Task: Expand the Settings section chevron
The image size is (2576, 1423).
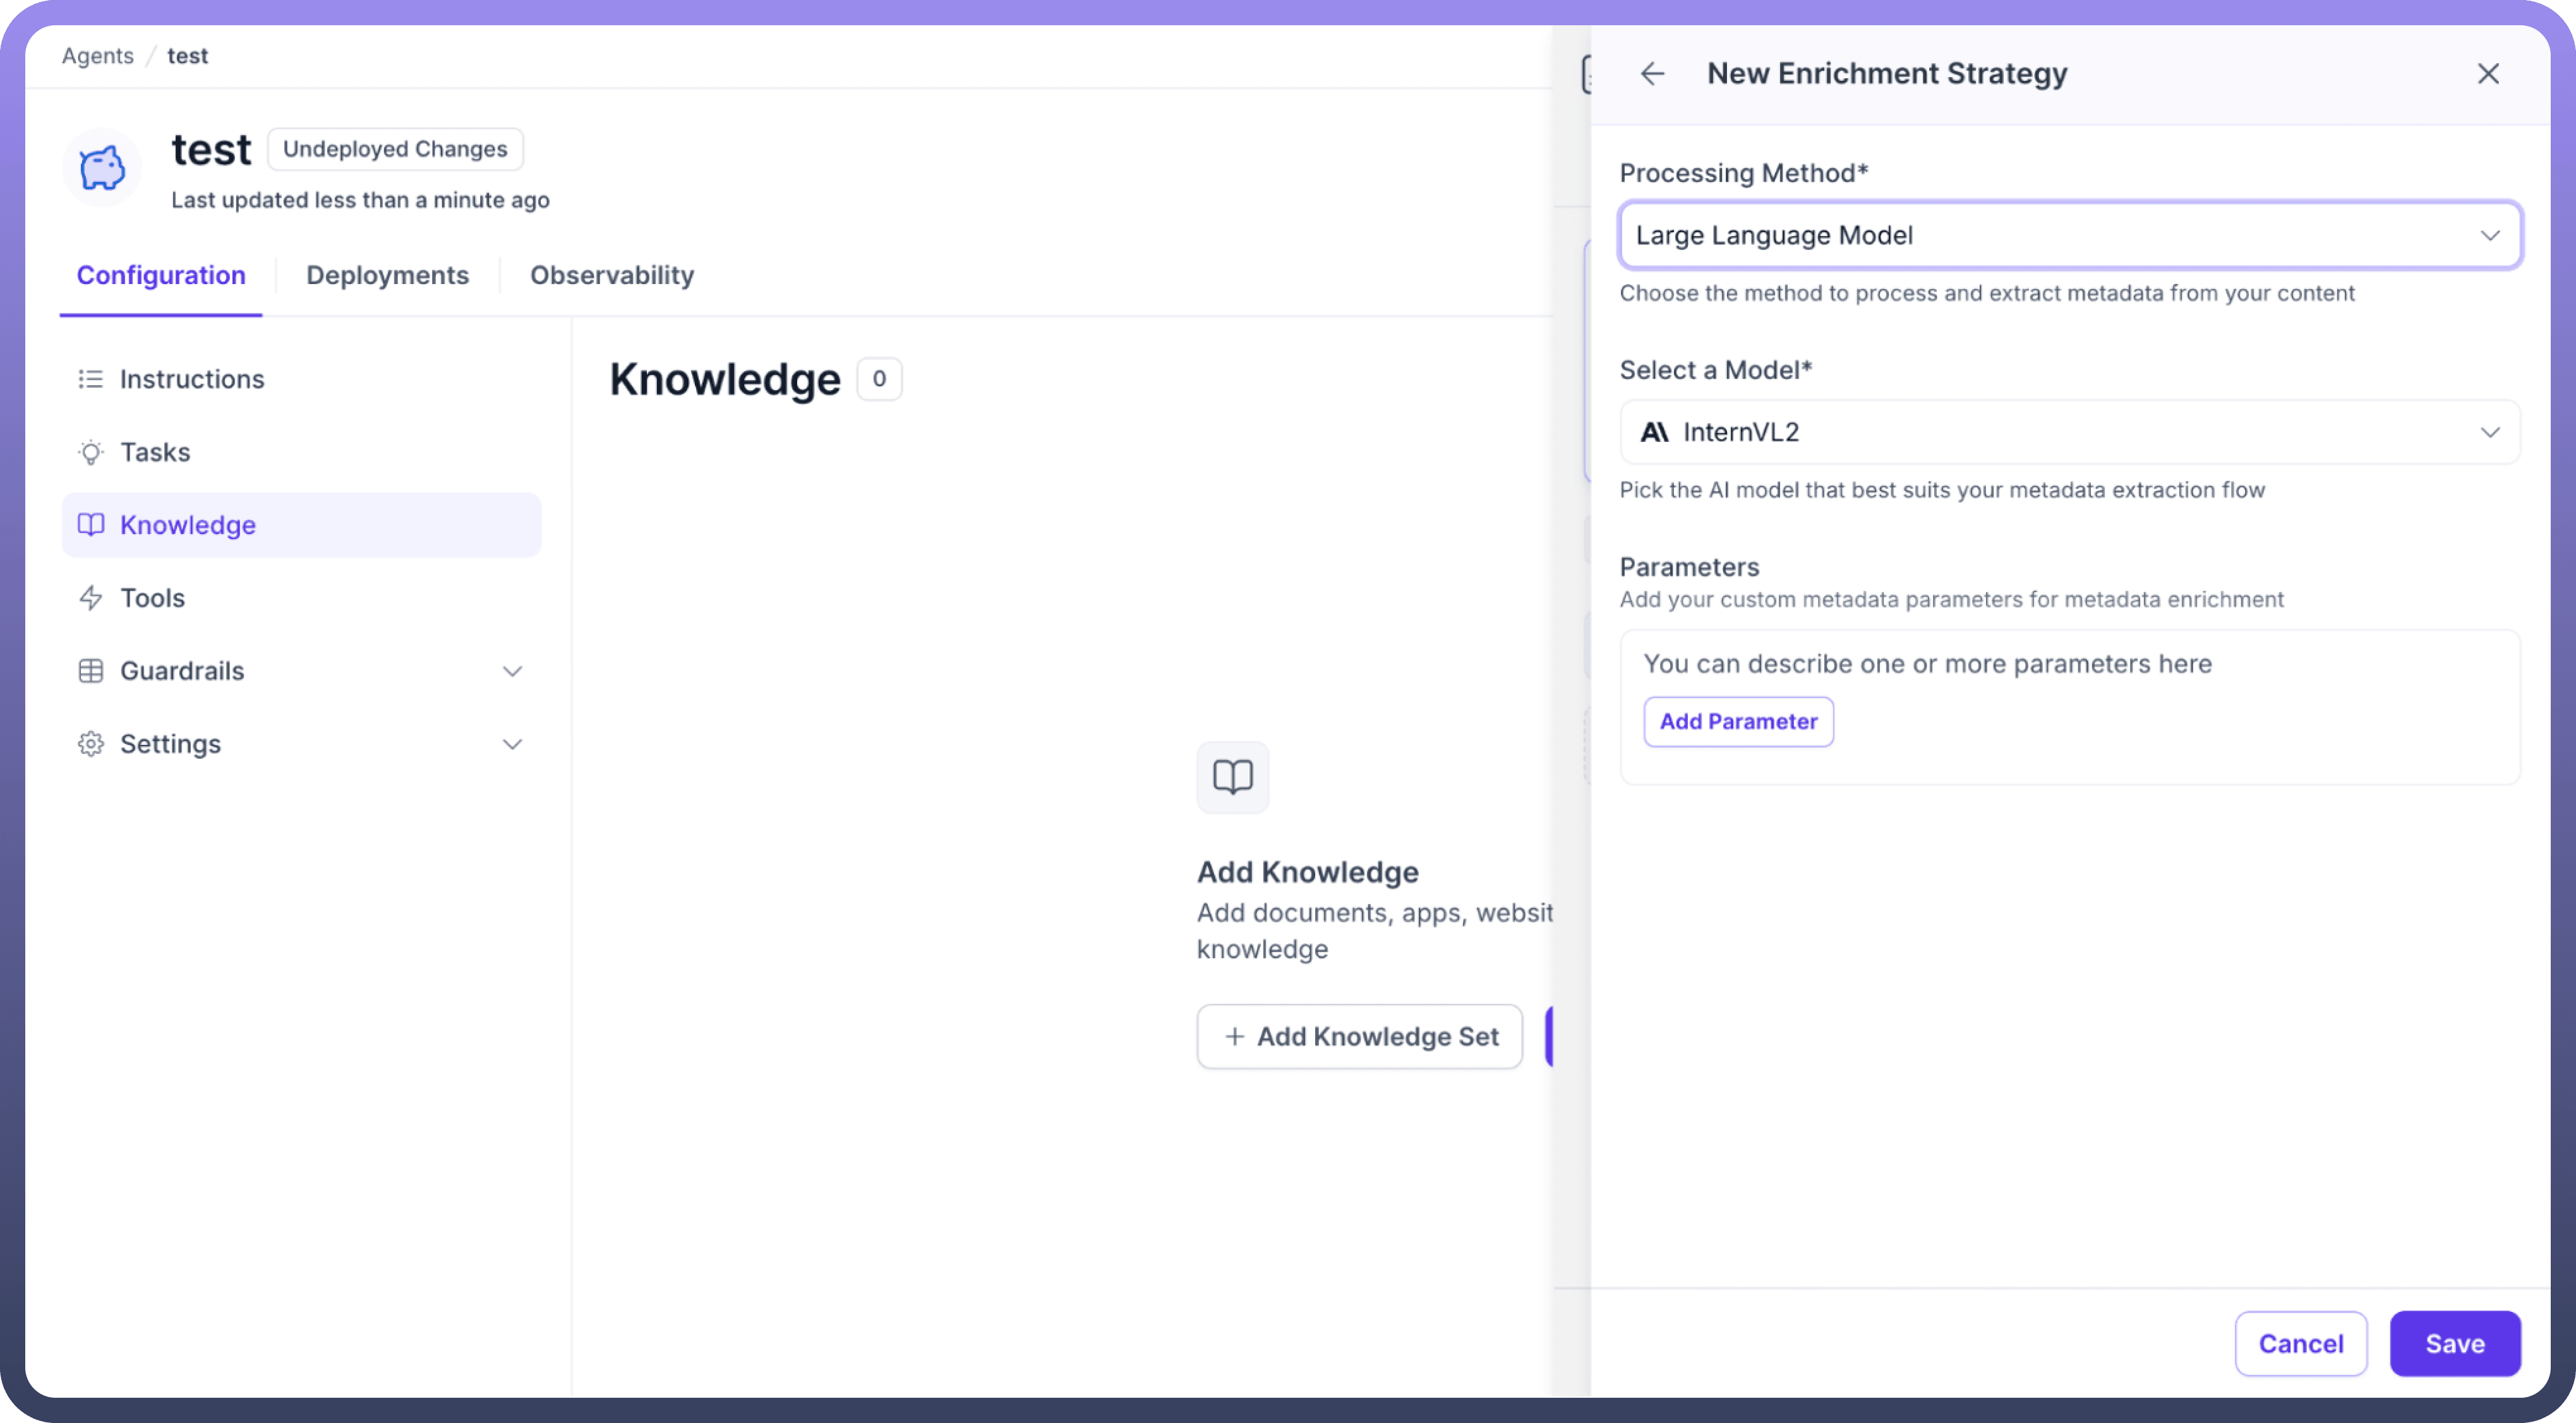Action: coord(512,744)
